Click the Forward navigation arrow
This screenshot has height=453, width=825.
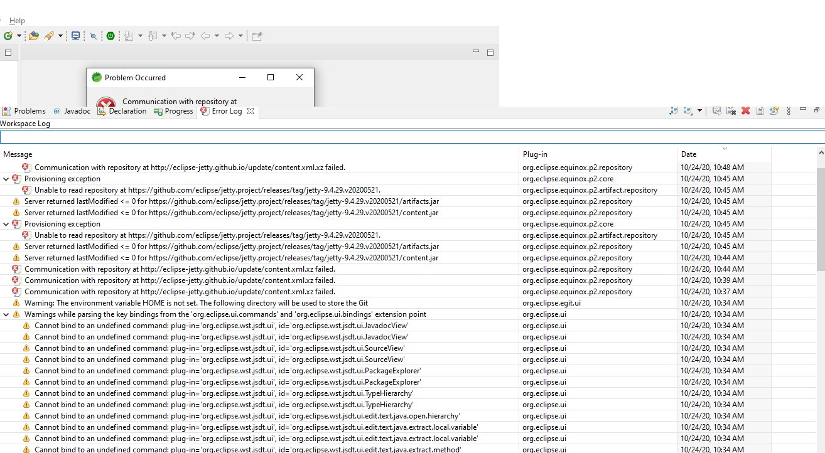229,36
